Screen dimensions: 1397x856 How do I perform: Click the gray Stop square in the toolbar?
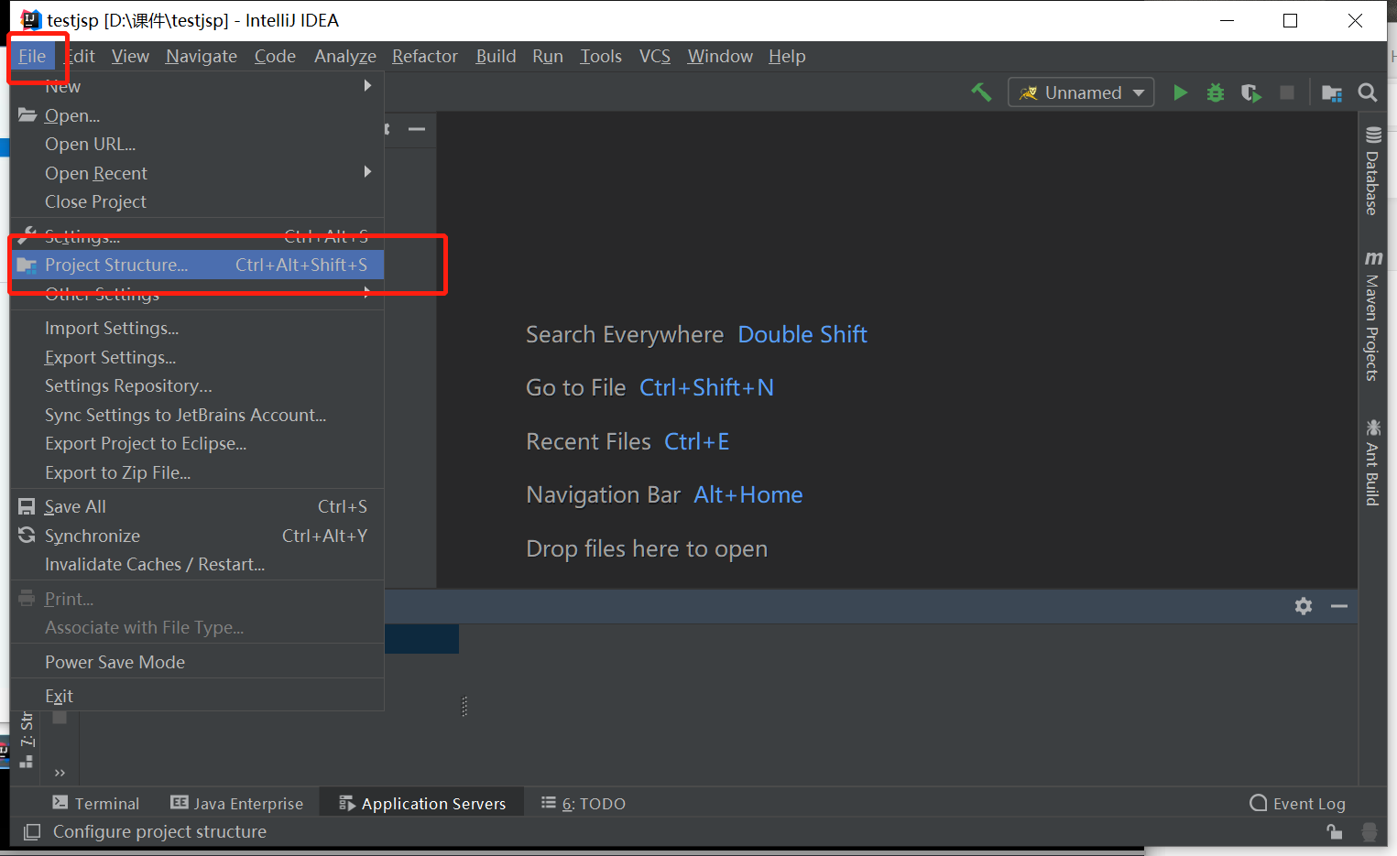1287,92
